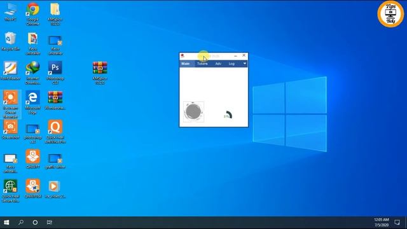Open Cortana circle on taskbar
The width and height of the screenshot is (407, 229).
(x=35, y=223)
